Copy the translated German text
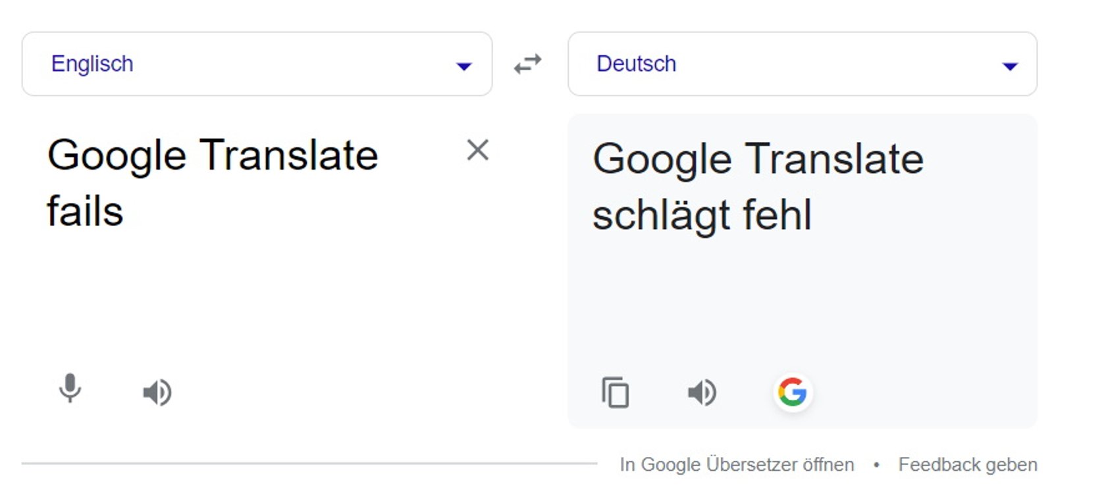The image size is (1106, 503). click(616, 393)
